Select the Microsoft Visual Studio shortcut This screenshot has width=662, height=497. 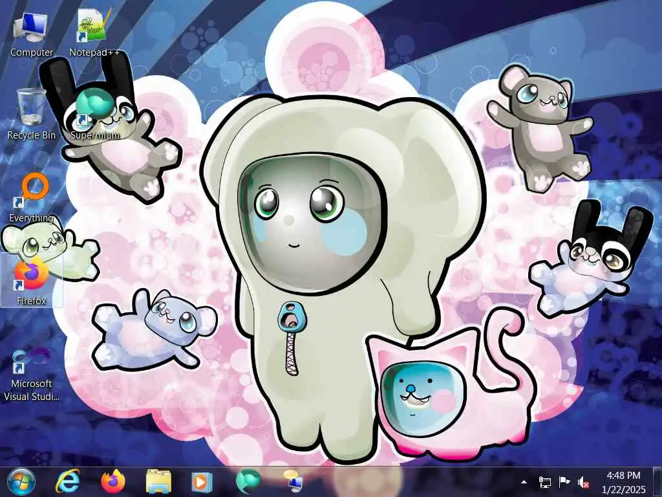[x=31, y=375]
